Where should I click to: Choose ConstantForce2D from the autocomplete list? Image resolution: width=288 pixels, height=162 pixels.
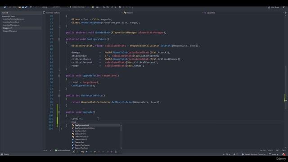pyautogui.click(x=96, y=137)
